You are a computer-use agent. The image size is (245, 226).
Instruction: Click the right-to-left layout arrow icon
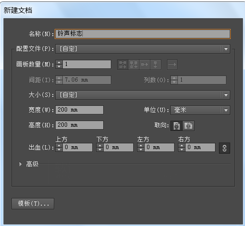tap(172, 65)
